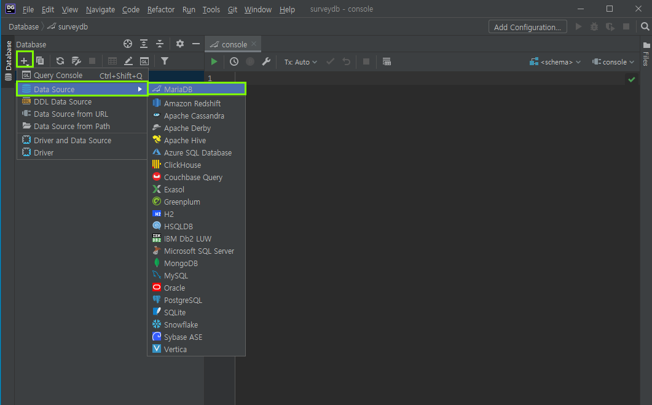Select MySQL data source

pos(197,275)
